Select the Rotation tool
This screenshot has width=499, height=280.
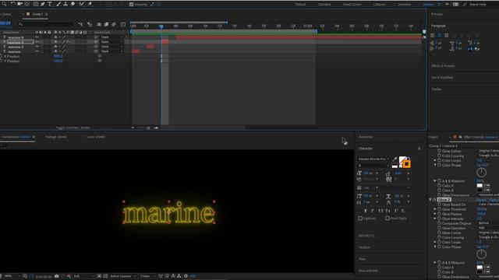point(12,4)
